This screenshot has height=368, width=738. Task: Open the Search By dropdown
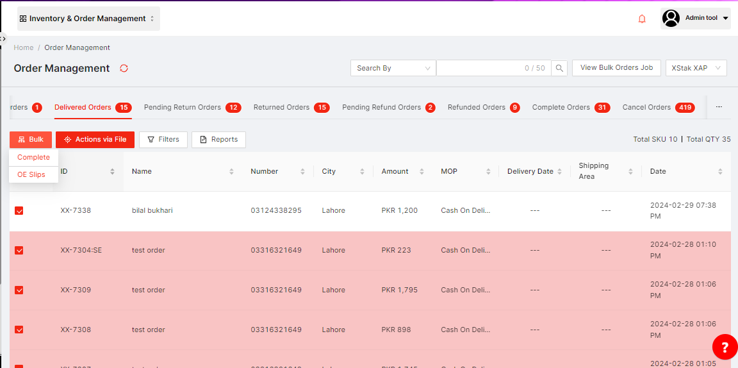click(x=393, y=68)
